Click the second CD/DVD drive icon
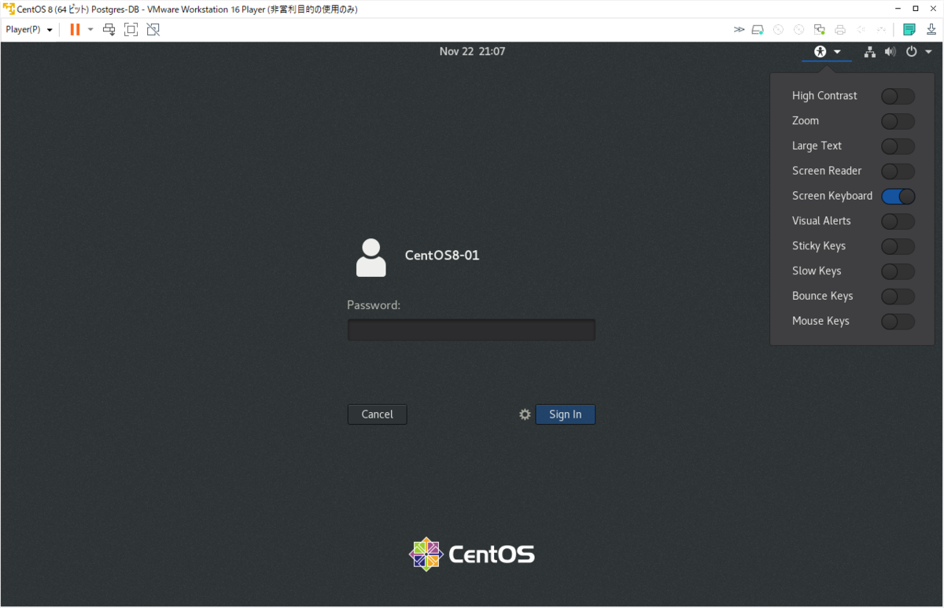The image size is (944, 608). (798, 30)
